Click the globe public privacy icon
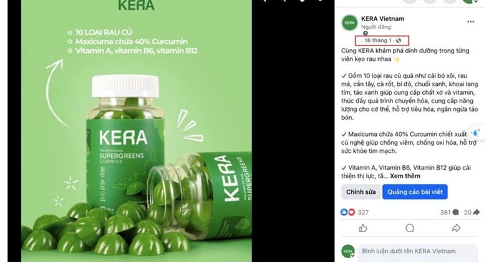 point(399,41)
